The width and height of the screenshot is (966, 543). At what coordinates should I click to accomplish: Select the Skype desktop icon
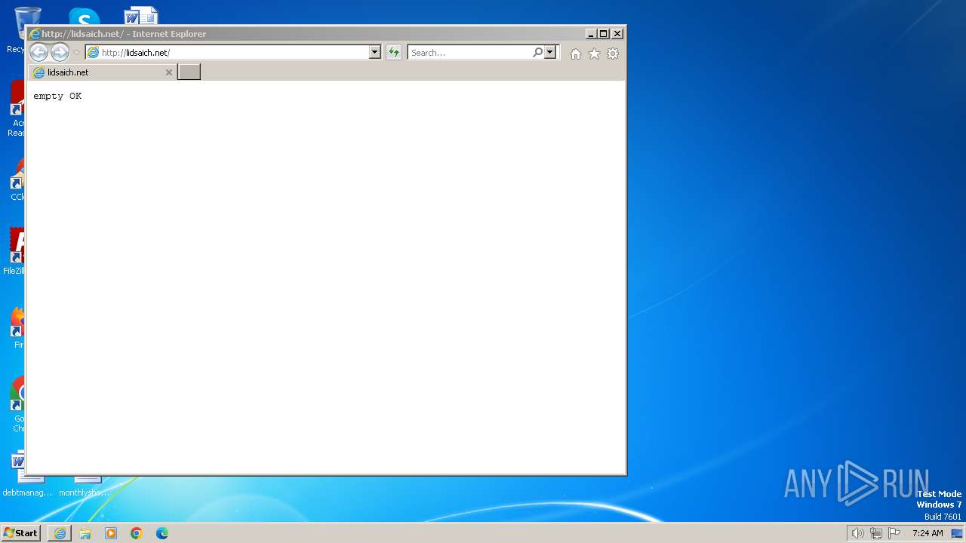point(84,17)
